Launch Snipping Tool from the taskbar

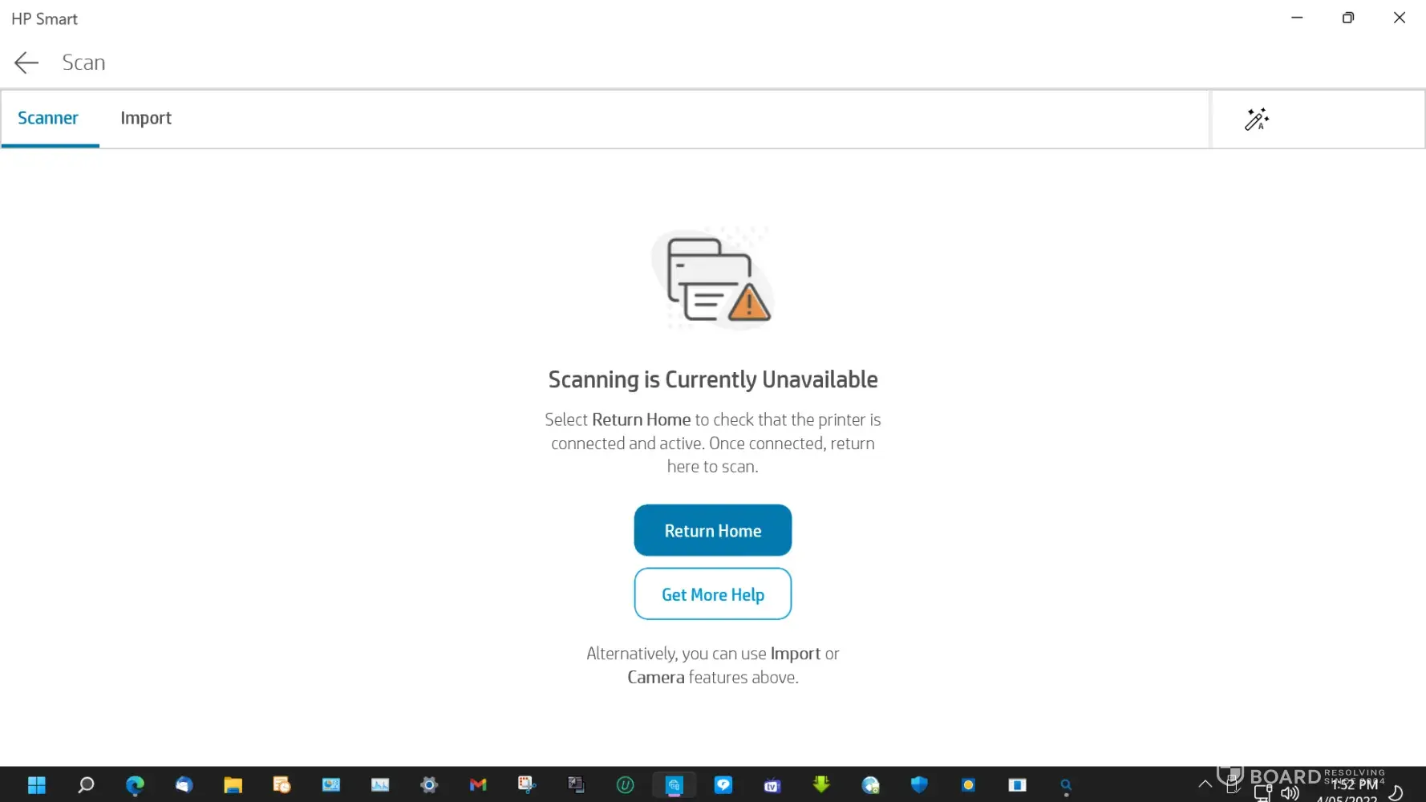pos(527,785)
